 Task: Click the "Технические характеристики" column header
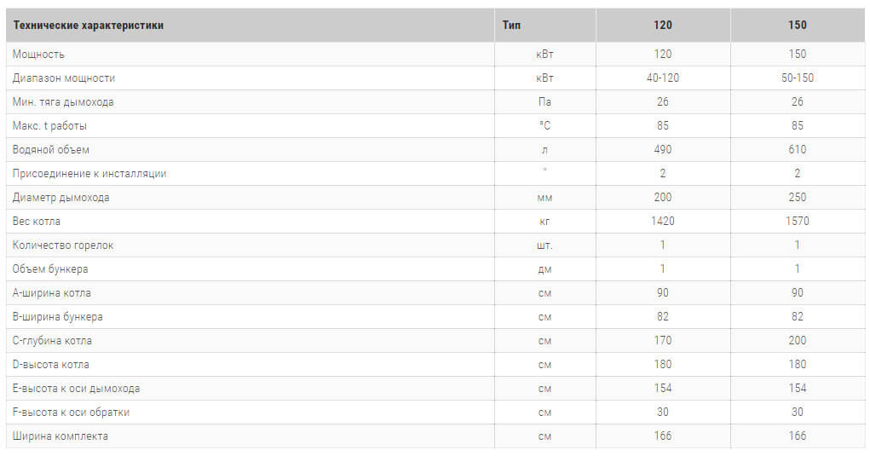[x=89, y=26]
